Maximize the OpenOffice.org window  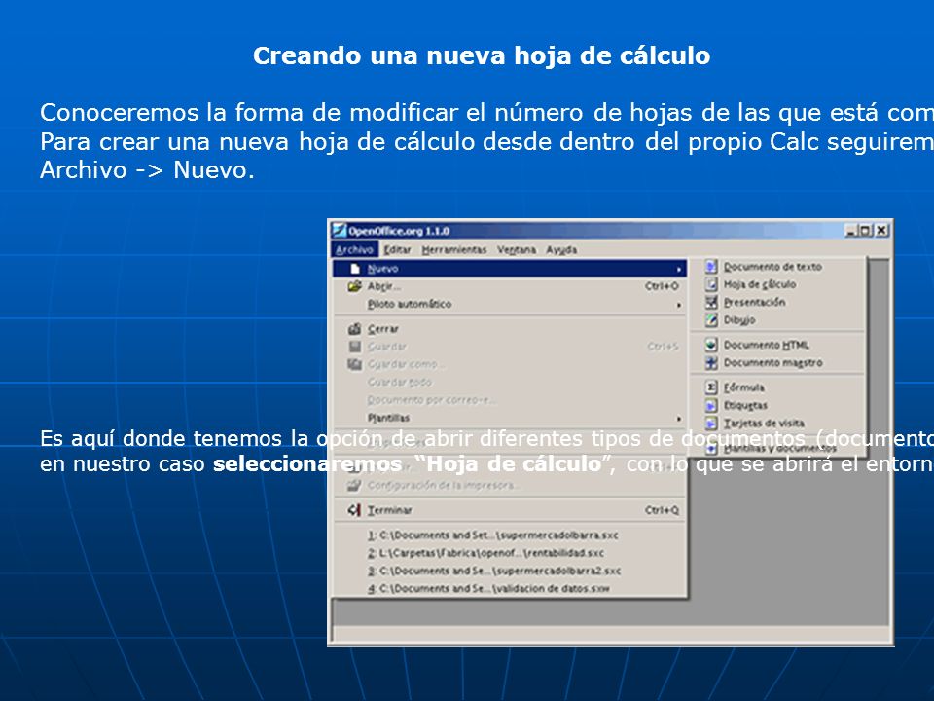click(x=866, y=230)
